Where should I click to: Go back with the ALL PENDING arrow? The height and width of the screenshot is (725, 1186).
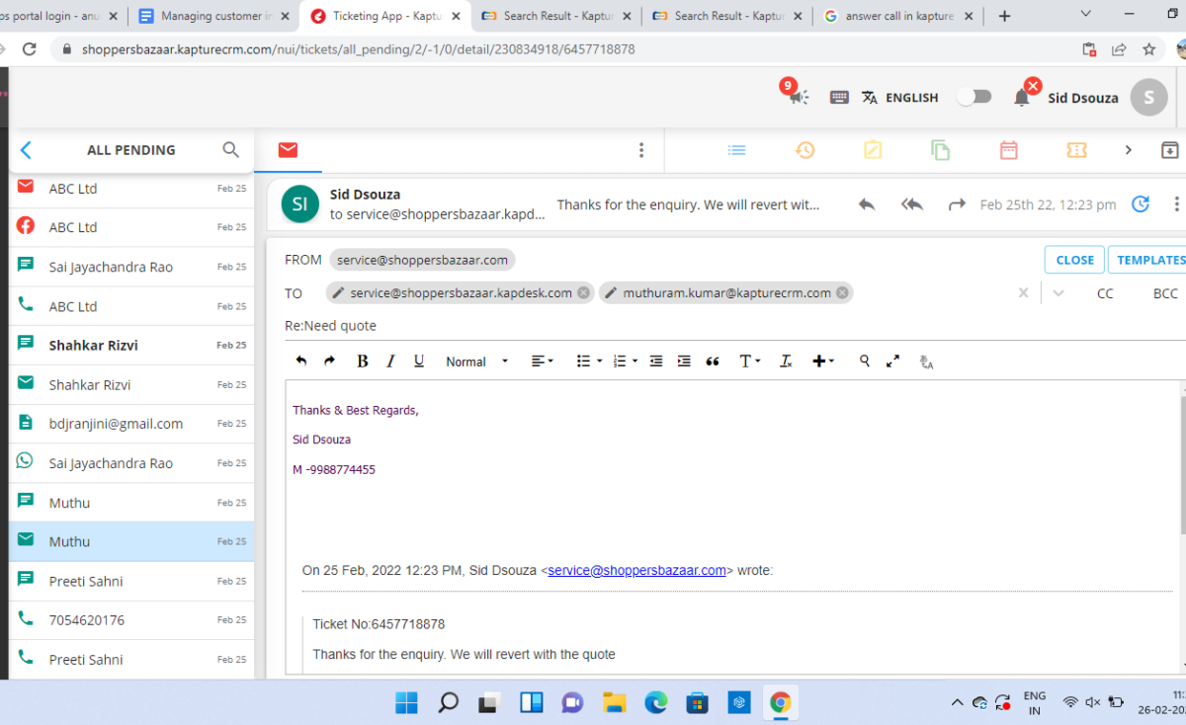pyautogui.click(x=27, y=150)
